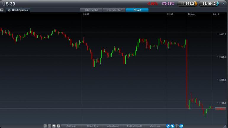Viewport: 228px width, 128px height.
Task: Switch to the Nachrichten tab
Action: (x=114, y=10)
